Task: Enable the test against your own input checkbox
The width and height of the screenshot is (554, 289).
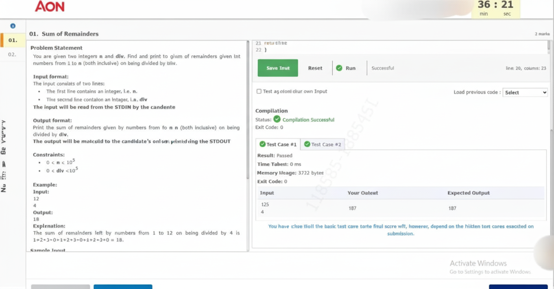Action: pyautogui.click(x=259, y=91)
